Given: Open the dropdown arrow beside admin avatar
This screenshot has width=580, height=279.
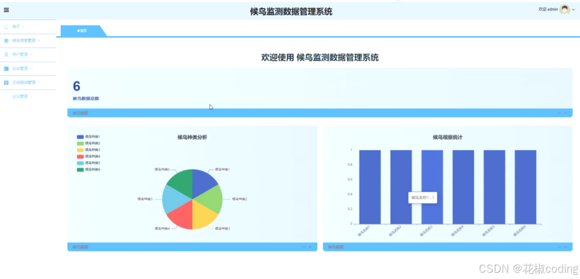Looking at the screenshot, I should point(574,10).
